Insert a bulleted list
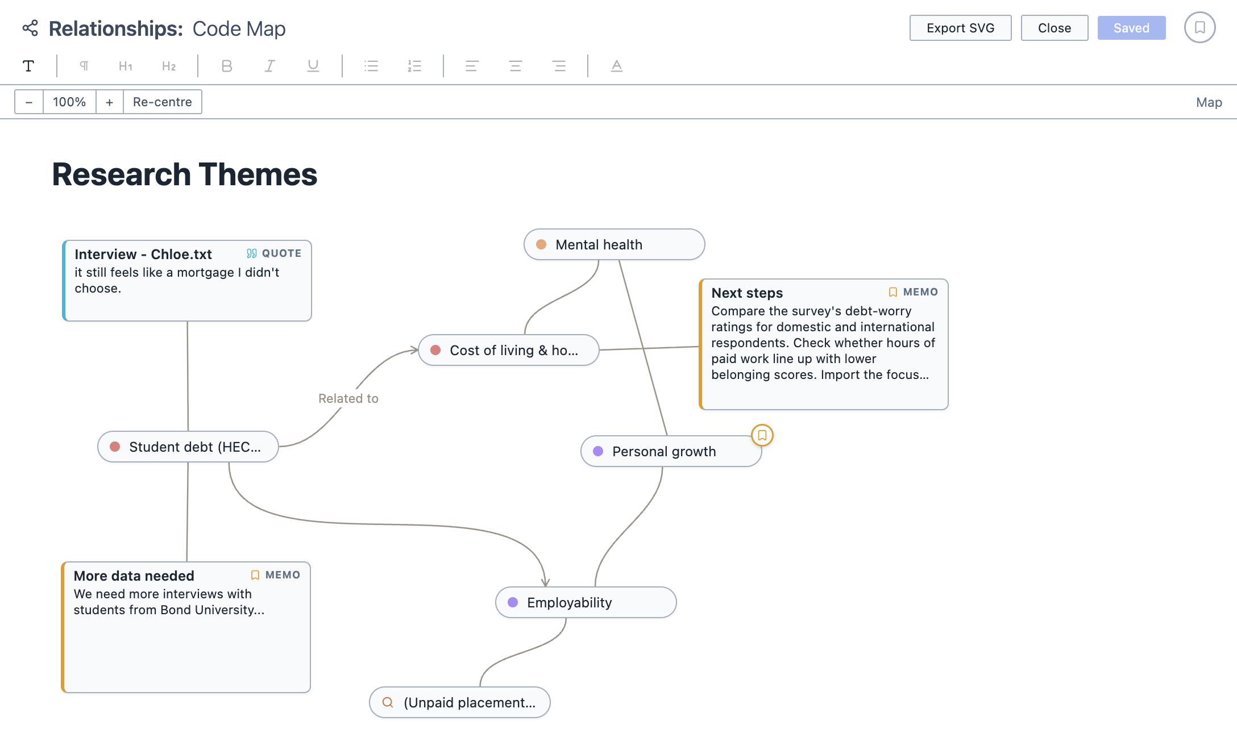The height and width of the screenshot is (750, 1237). point(371,66)
